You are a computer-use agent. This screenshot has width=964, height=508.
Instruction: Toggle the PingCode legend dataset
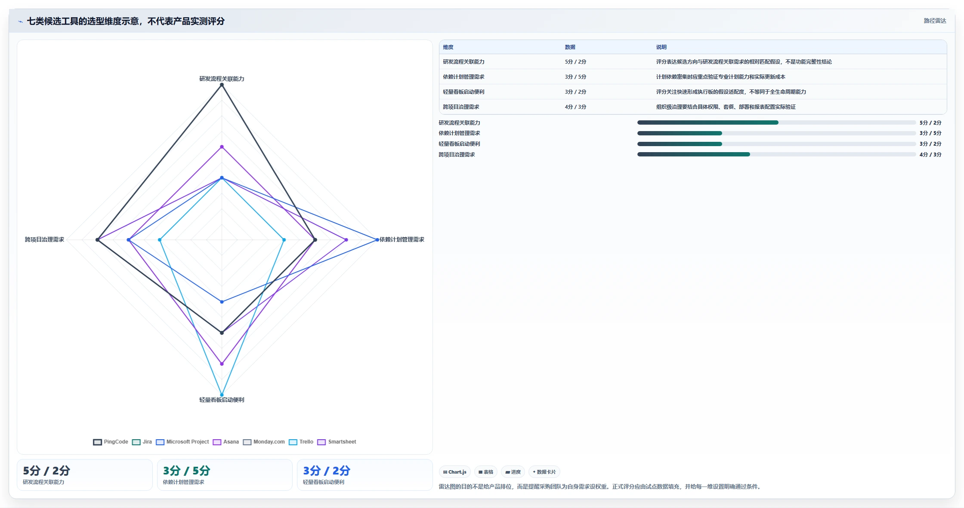pyautogui.click(x=111, y=442)
